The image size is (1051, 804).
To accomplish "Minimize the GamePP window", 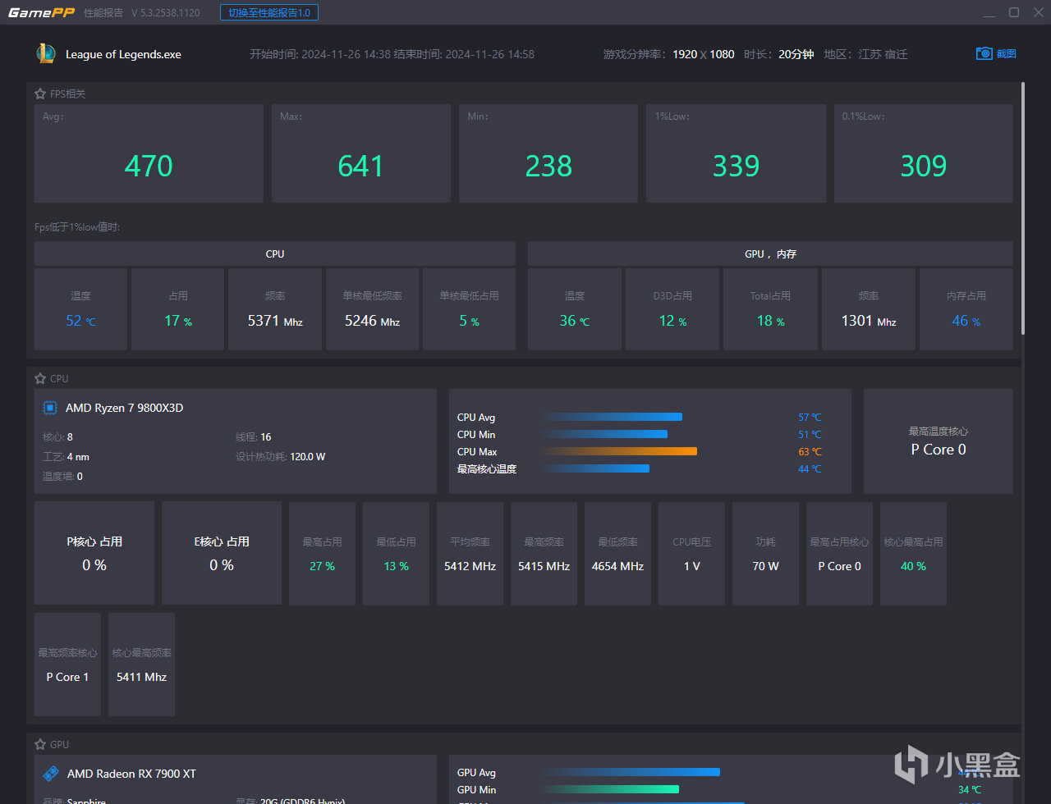I will [x=989, y=12].
